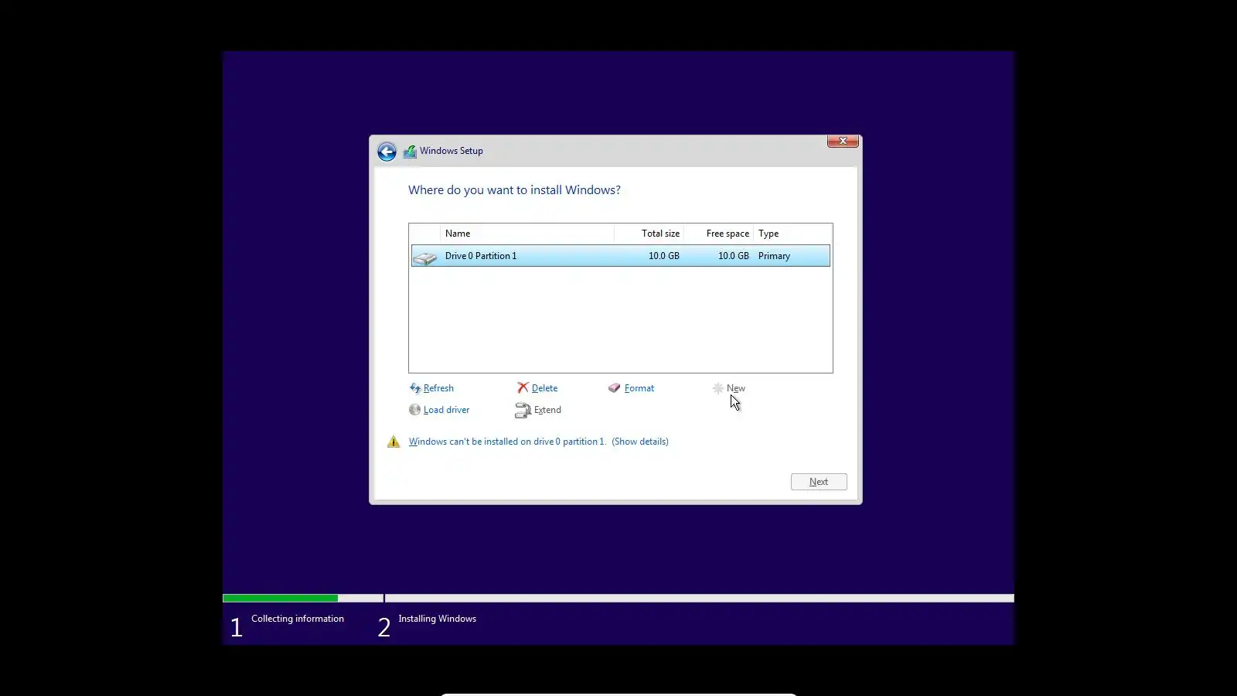Show details of install warning
The height and width of the screenshot is (696, 1237).
coord(640,442)
